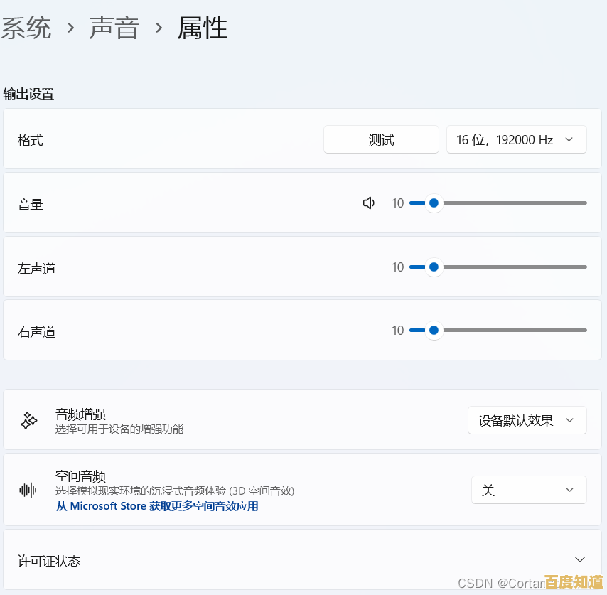Click the 测试 button to test audio
607x595 pixels.
coord(381,139)
